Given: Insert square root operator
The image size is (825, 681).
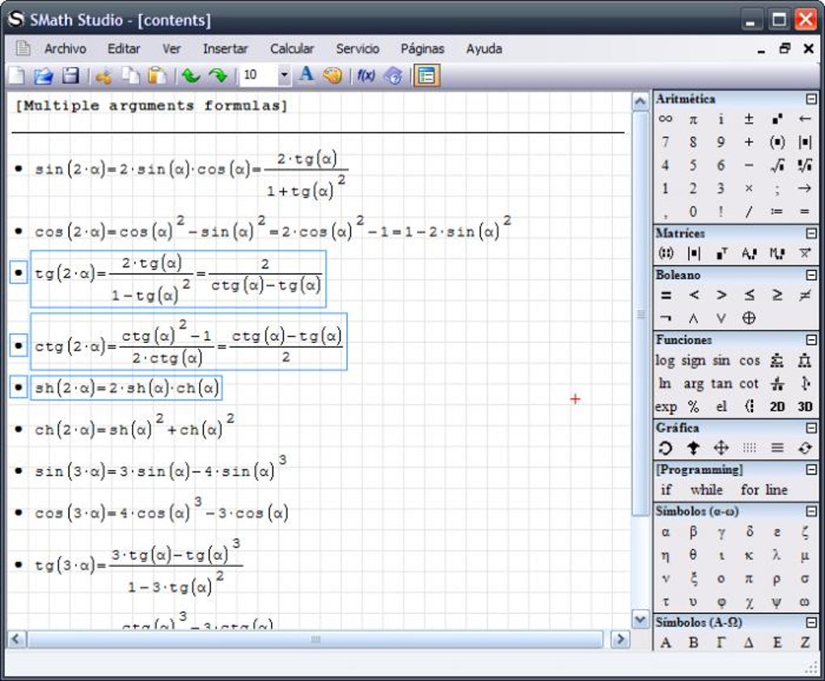Looking at the screenshot, I should (777, 166).
